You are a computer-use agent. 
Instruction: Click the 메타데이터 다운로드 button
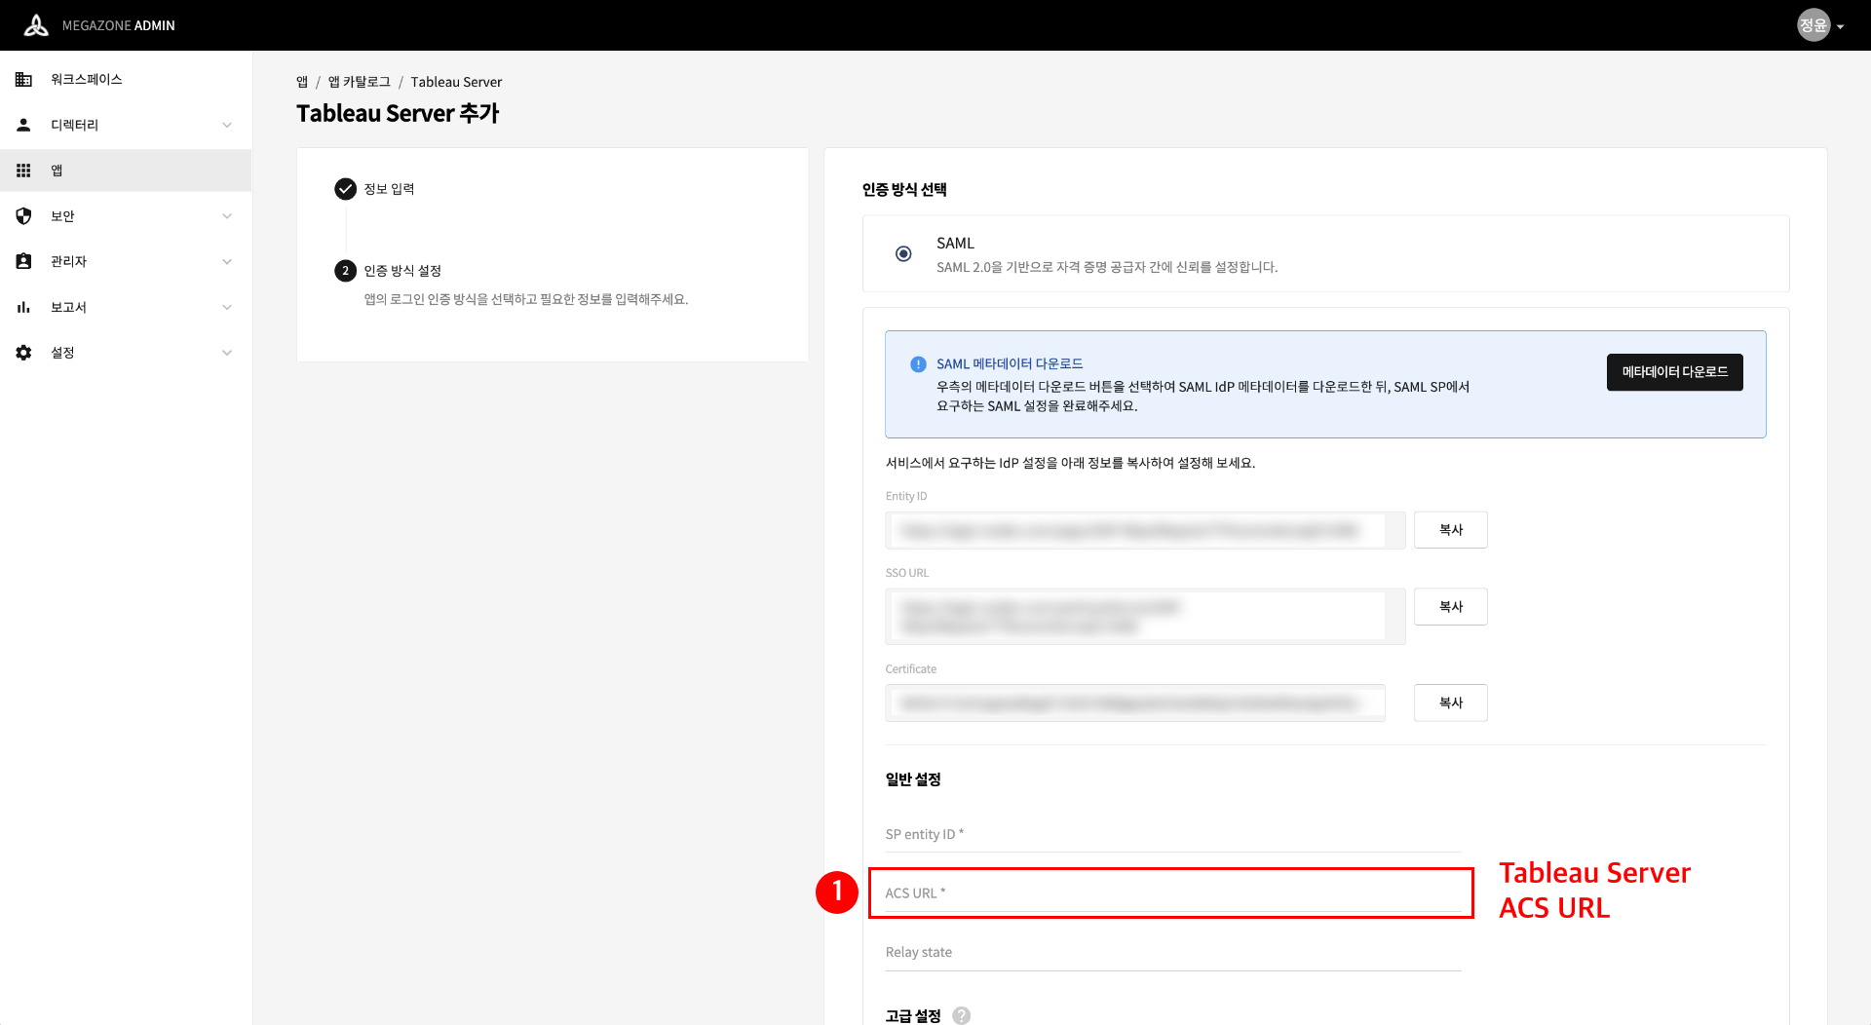(x=1674, y=372)
